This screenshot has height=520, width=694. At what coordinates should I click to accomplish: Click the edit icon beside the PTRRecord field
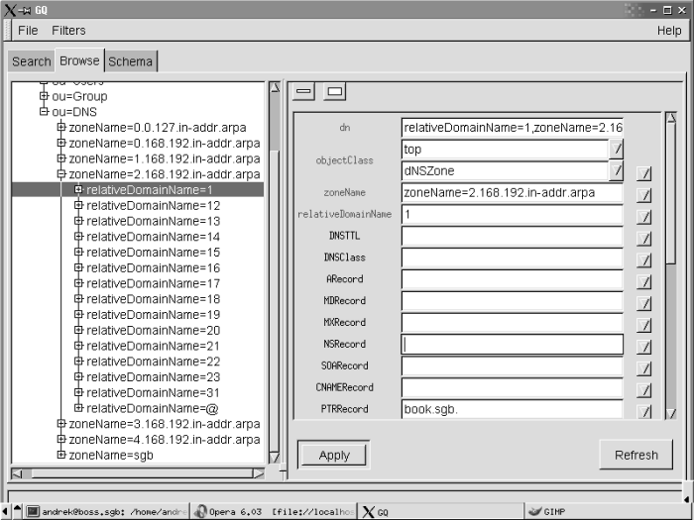644,412
